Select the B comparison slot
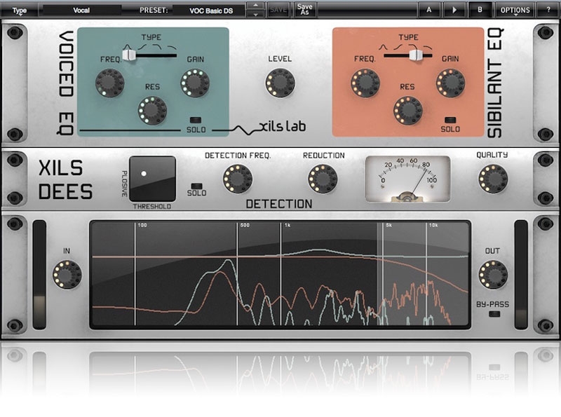The height and width of the screenshot is (417, 561). coord(480,11)
